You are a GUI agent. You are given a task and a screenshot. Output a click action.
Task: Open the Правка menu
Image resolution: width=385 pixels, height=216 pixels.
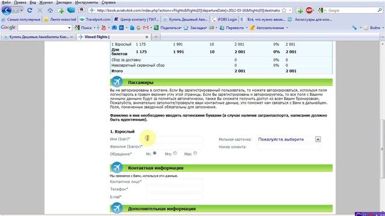tap(20, 2)
